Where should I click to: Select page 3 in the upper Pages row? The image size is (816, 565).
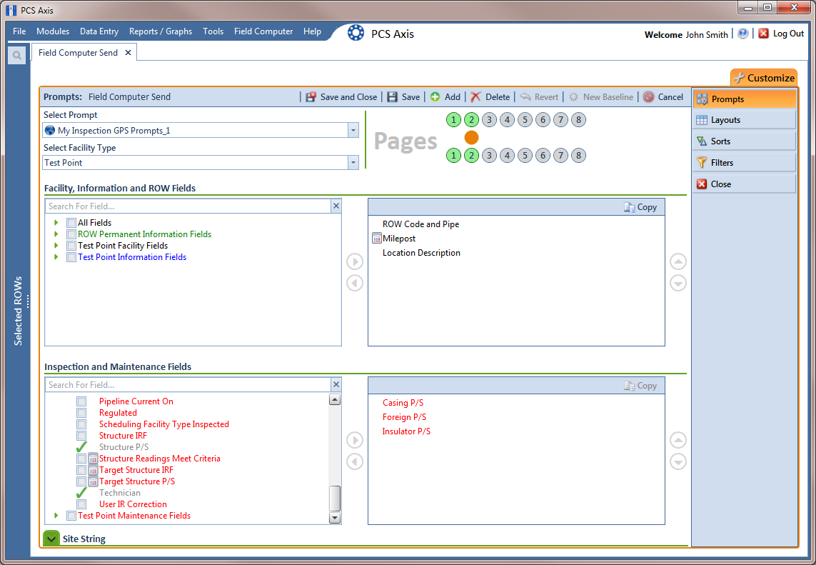click(x=489, y=120)
